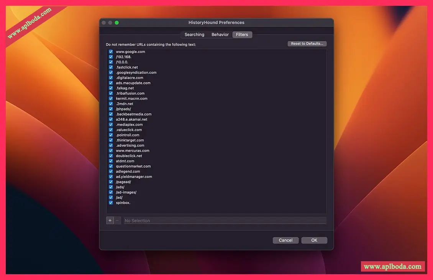
Task: Uncheck the .2mdn.net checkbox
Action: pyautogui.click(x=111, y=104)
